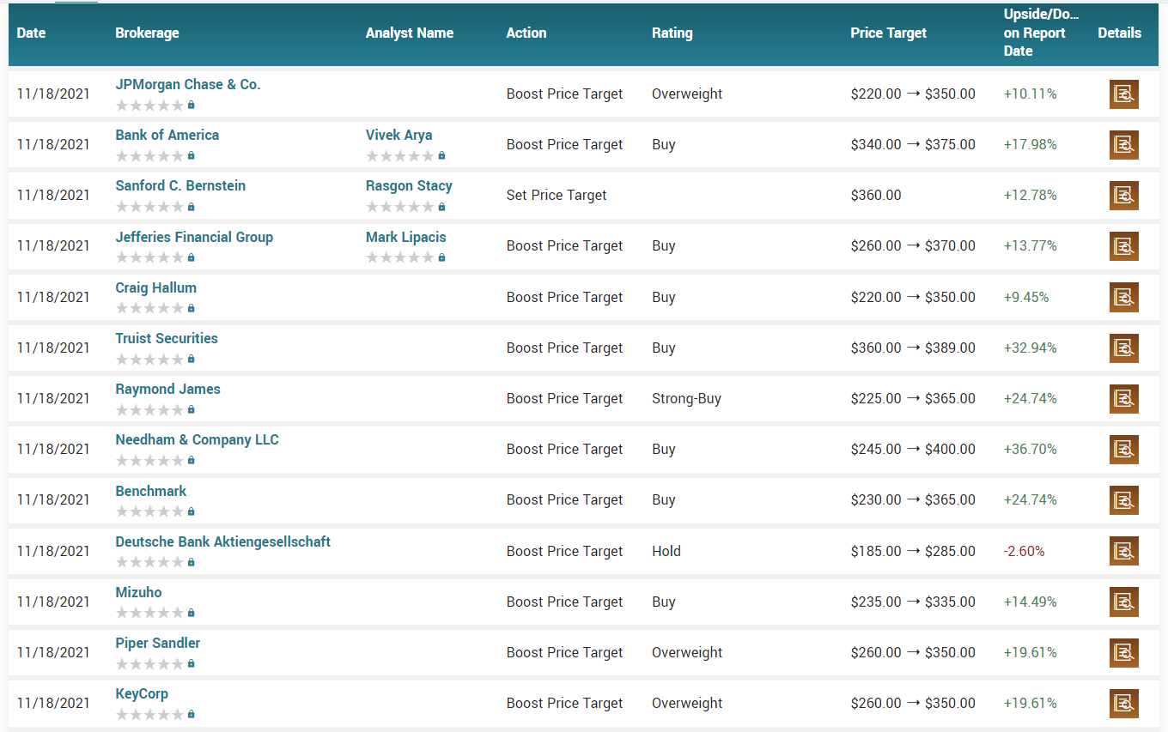This screenshot has height=732, width=1168.
Task: Click locked star rating under Vivek Arya
Action: pos(406,155)
